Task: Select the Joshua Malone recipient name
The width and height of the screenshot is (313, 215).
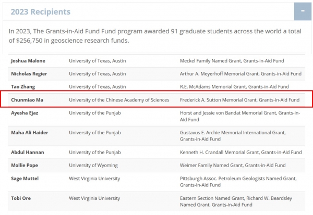Action: 28,61
